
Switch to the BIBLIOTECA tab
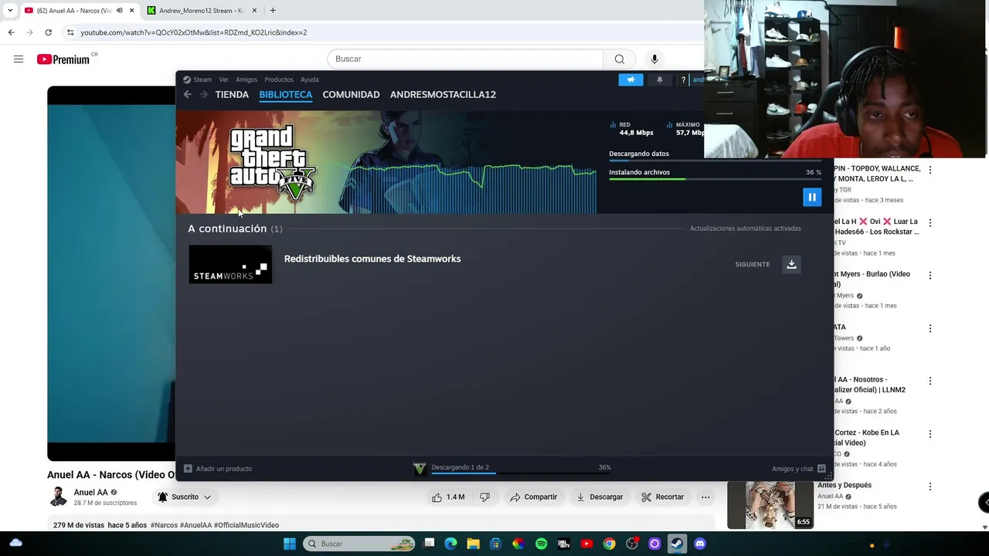coord(286,94)
